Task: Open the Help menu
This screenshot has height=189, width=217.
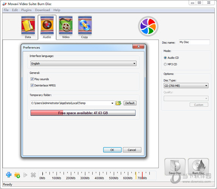Action: (57, 10)
